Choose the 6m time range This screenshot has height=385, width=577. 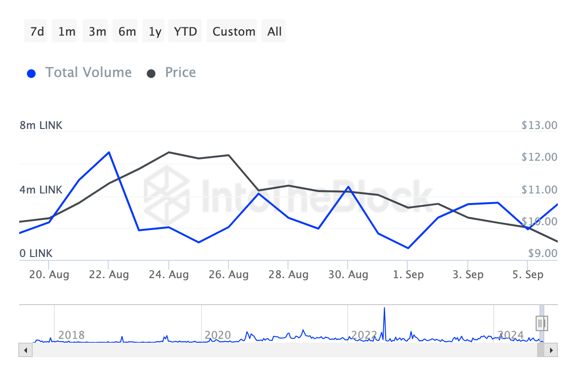pyautogui.click(x=127, y=31)
